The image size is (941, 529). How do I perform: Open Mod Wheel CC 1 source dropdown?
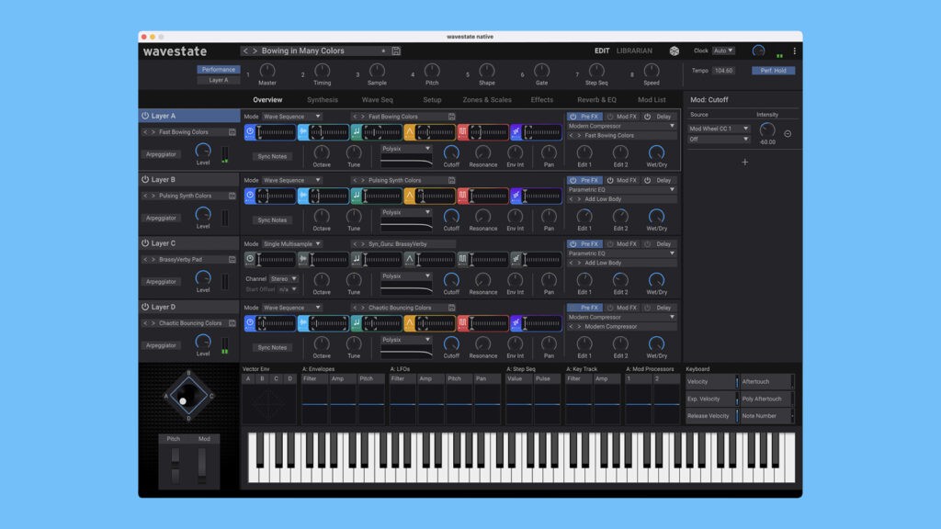coord(719,129)
